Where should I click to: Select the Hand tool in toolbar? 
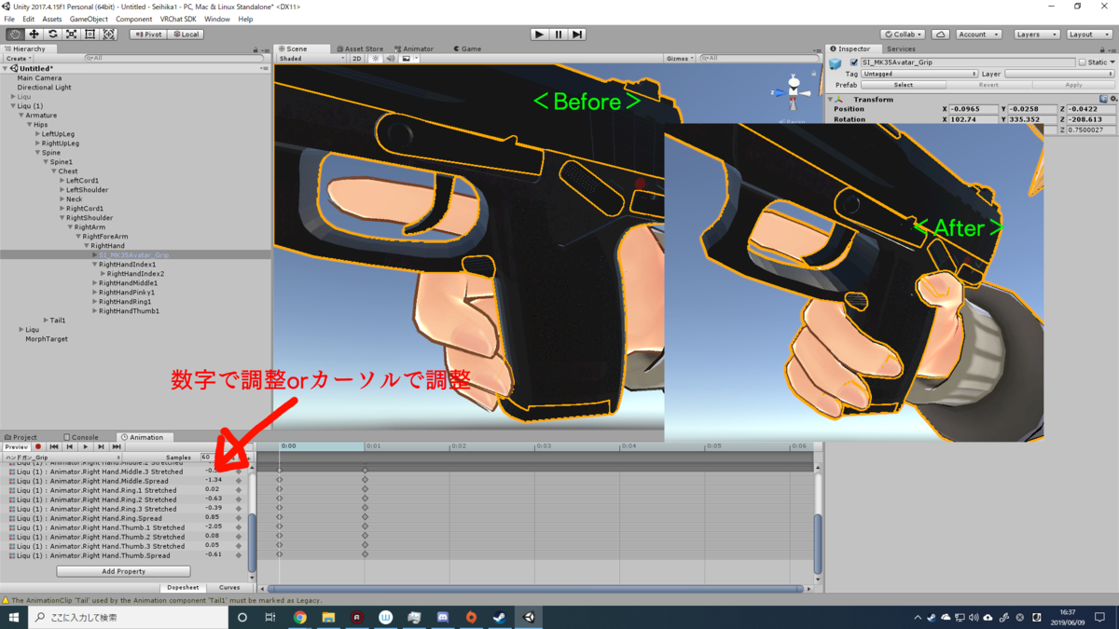tap(15, 34)
